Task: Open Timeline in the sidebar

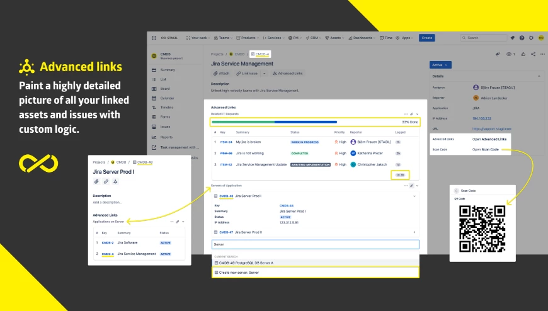Action: pyautogui.click(x=167, y=108)
